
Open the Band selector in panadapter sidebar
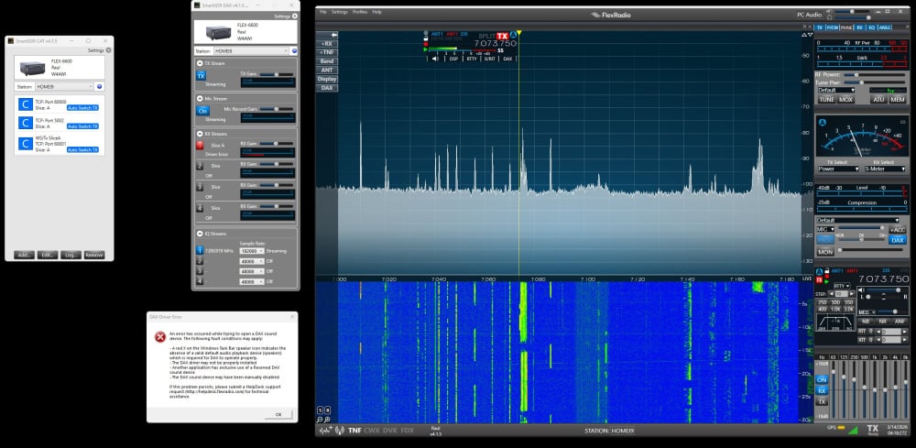[x=327, y=61]
